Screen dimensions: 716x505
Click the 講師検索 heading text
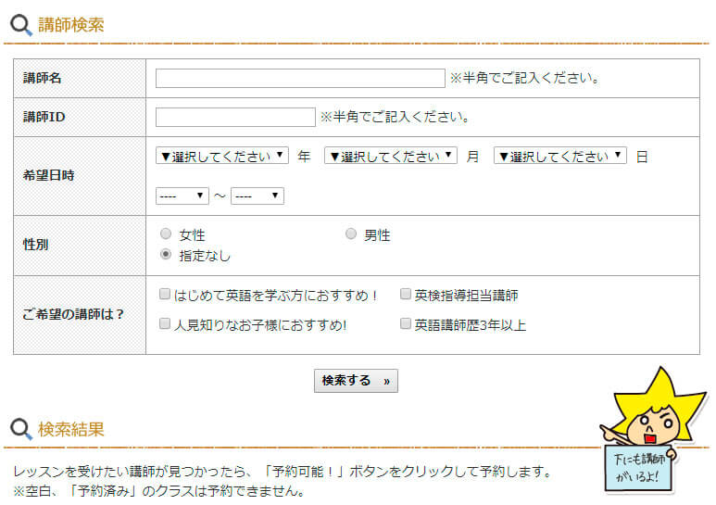pyautogui.click(x=71, y=25)
